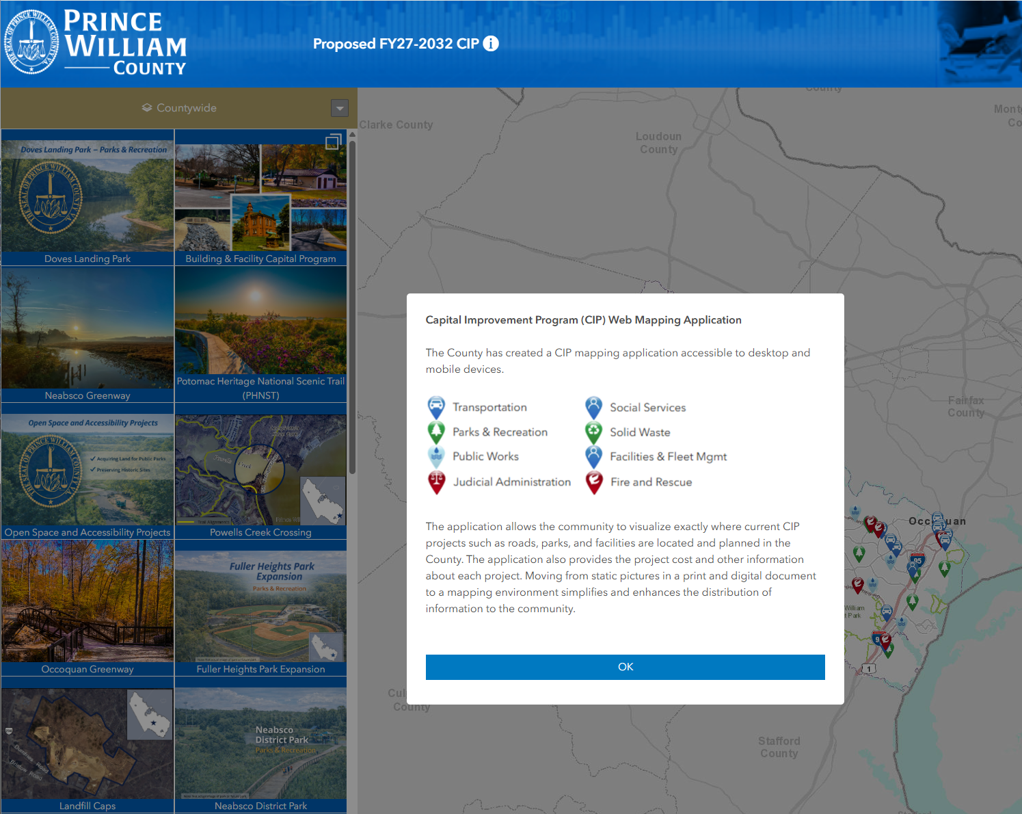The image size is (1022, 814).
Task: Open the Powells Creek Crossing project card
Action: pyautogui.click(x=260, y=472)
